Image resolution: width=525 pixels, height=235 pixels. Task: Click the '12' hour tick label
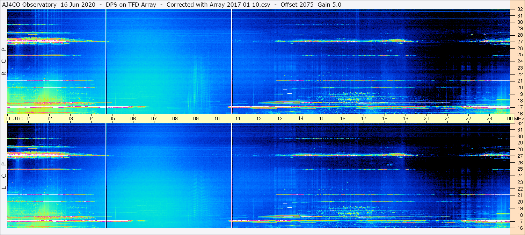[x=259, y=119]
